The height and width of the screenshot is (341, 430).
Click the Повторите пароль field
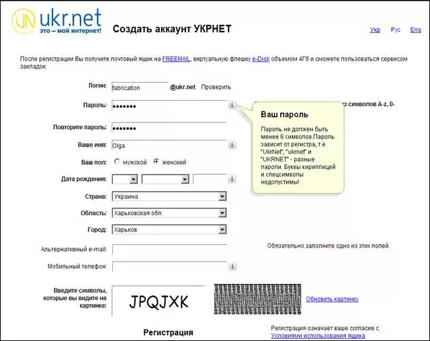(169, 128)
